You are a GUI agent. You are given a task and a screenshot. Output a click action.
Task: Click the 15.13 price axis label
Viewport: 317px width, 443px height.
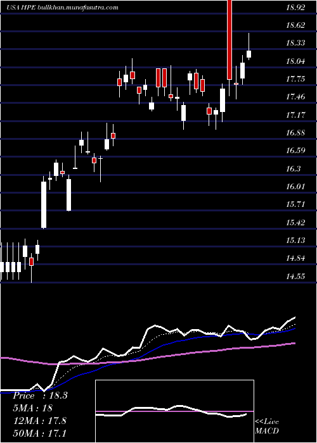[295, 240]
